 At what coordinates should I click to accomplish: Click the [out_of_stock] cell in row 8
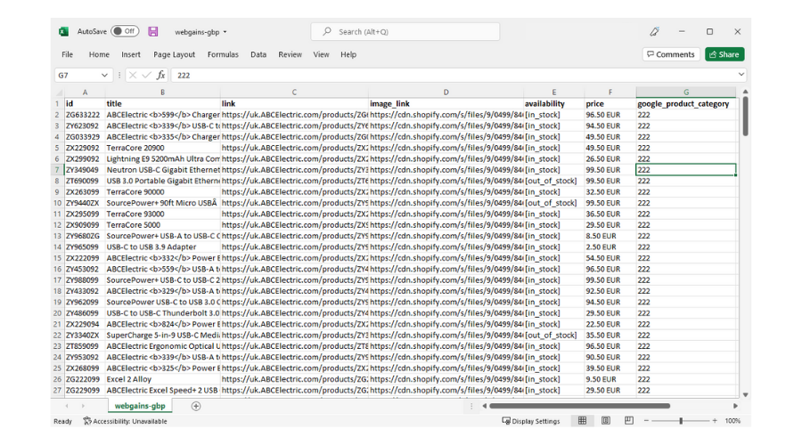tap(554, 181)
